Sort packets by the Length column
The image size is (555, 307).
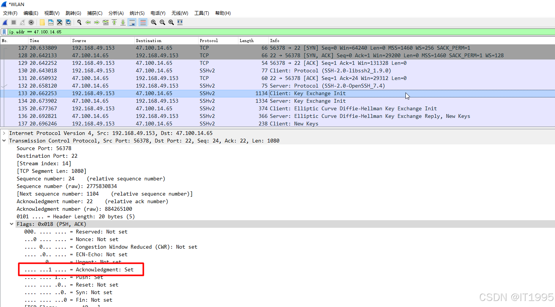[246, 41]
